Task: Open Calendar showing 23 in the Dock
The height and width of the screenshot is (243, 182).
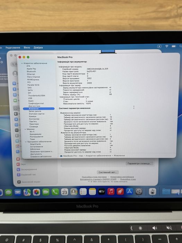Action: coord(64,192)
